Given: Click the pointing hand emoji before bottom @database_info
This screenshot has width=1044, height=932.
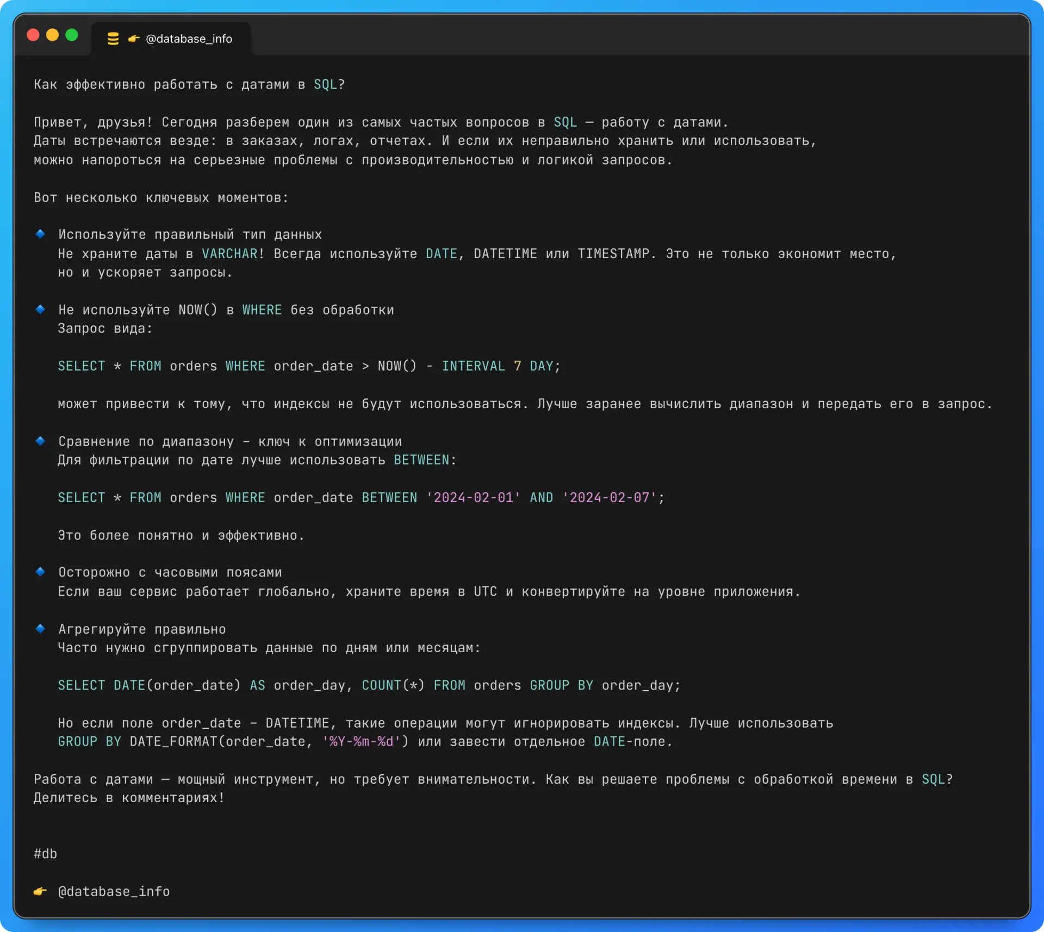Looking at the screenshot, I should 40,891.
